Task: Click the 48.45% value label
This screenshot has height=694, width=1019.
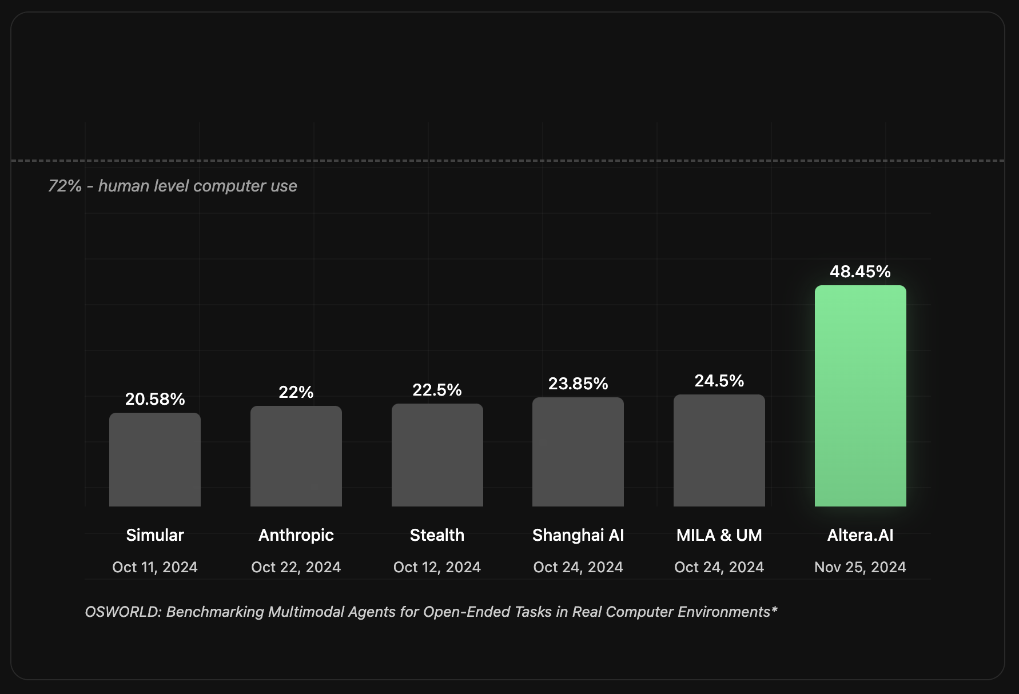Action: tap(860, 272)
